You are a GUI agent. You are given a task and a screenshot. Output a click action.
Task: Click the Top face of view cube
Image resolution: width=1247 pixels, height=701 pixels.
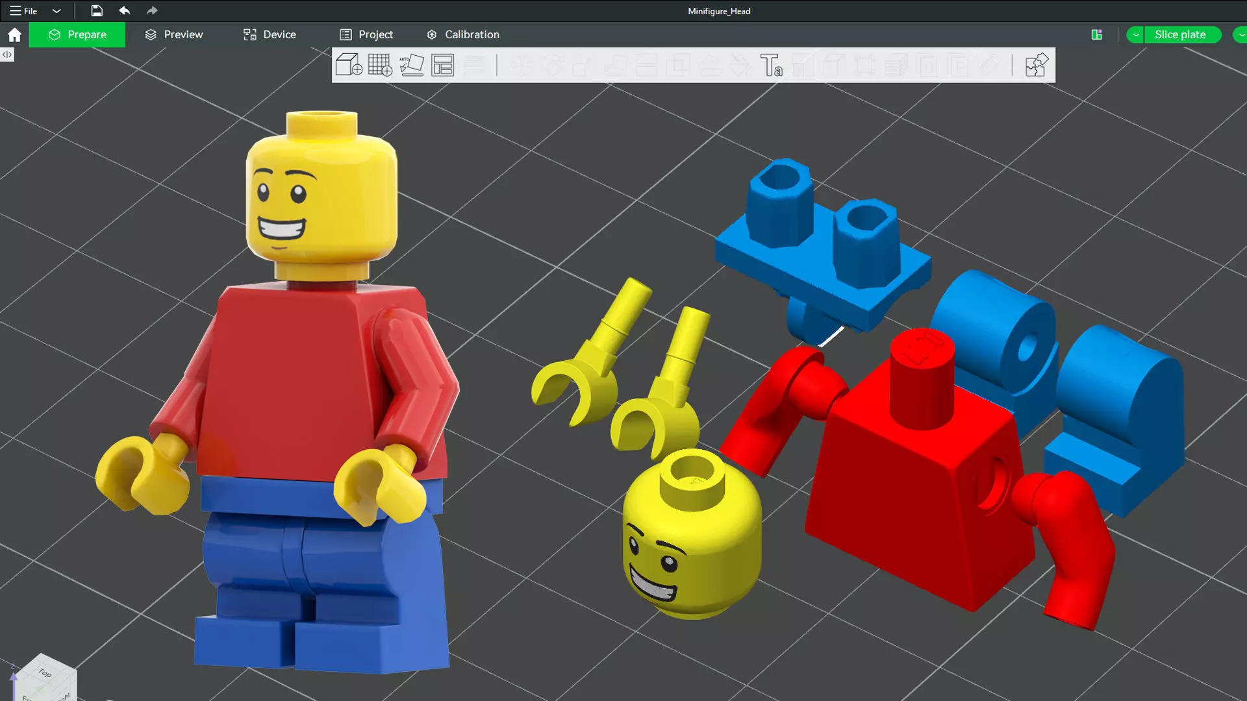pyautogui.click(x=45, y=672)
